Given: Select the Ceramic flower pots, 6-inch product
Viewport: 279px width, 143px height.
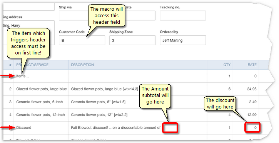Looking at the screenshot, I should (41, 102).
